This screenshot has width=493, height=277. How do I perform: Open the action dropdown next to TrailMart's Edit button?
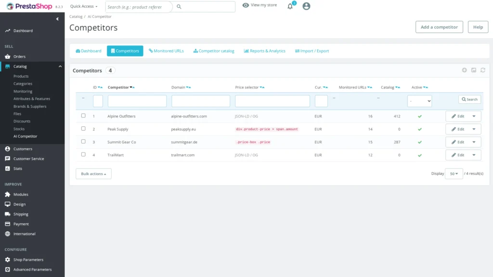[474, 155]
